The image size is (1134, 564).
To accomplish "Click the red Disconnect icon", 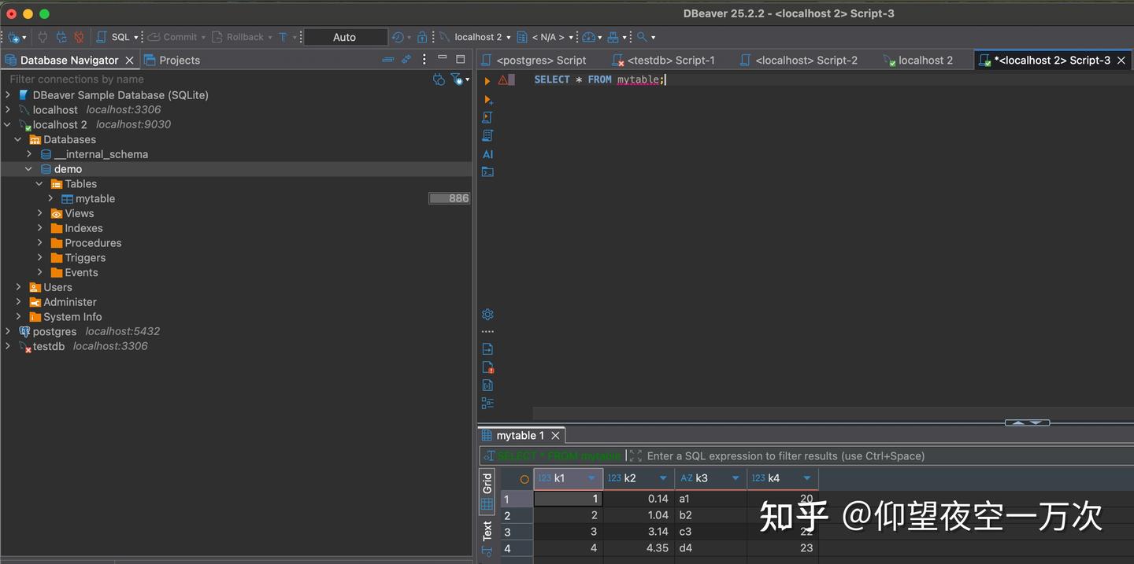I will coord(79,37).
